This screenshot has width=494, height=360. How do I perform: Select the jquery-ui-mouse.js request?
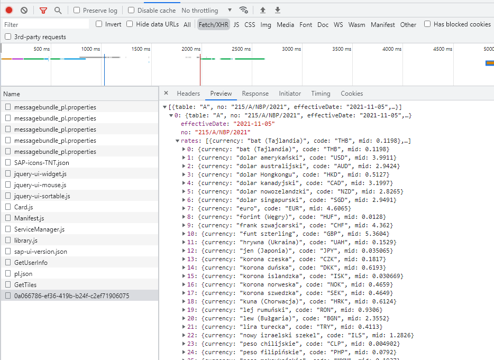tap(79, 185)
